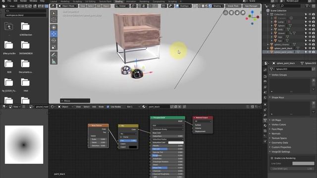
Task: Open the node editor Node menu
Action: 101,107
